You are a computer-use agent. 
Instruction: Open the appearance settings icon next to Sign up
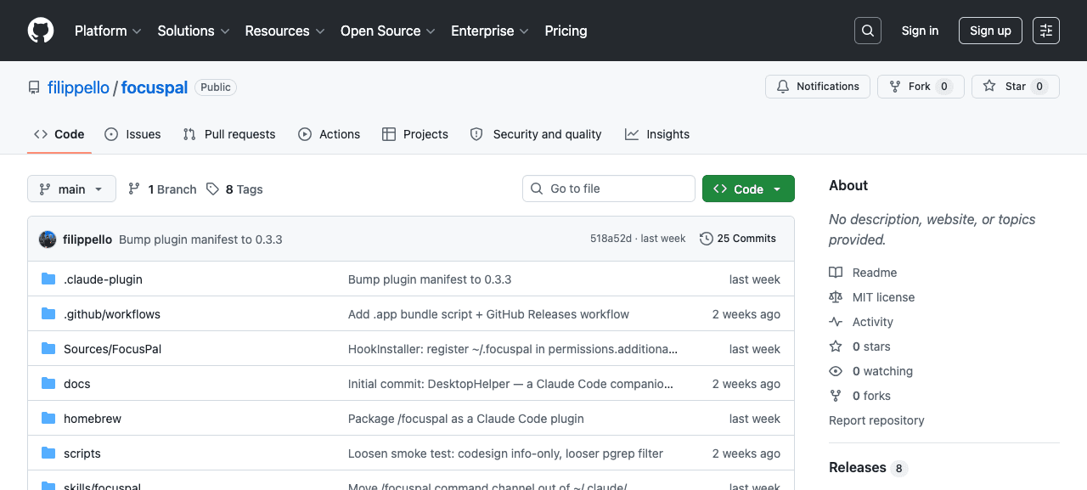pyautogui.click(x=1046, y=31)
